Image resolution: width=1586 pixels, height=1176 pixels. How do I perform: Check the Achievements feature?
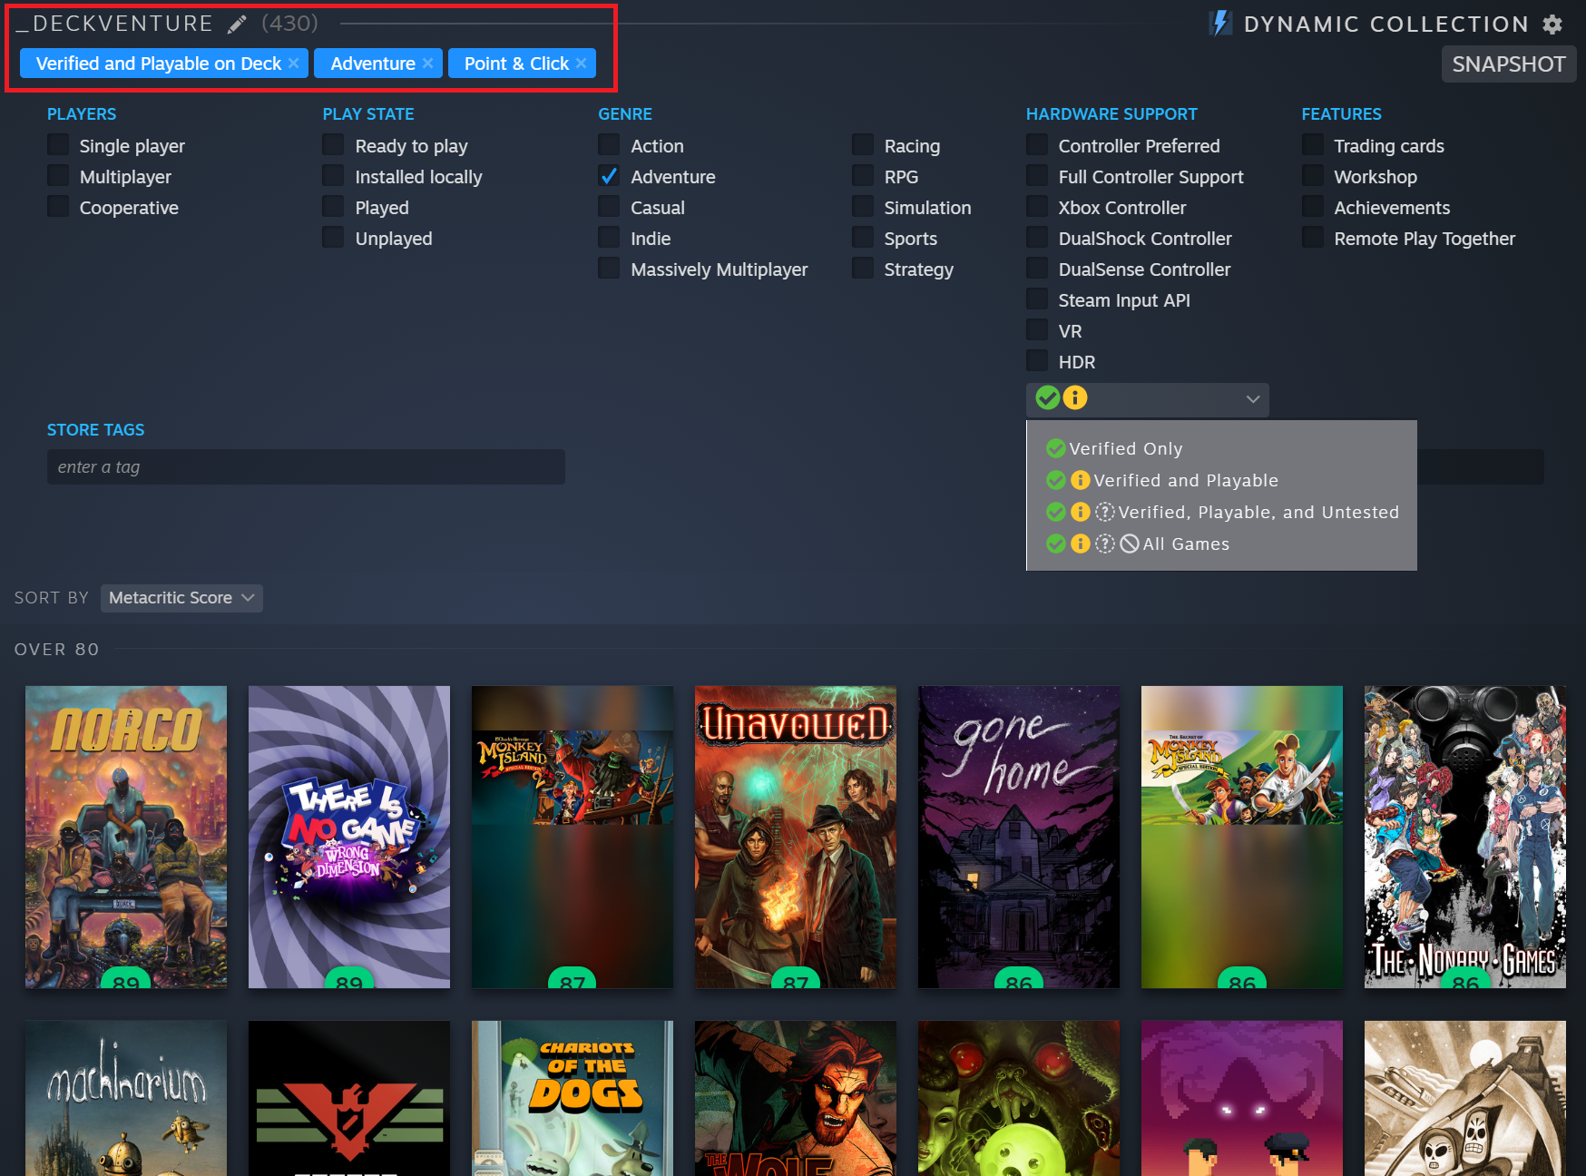[x=1313, y=207]
